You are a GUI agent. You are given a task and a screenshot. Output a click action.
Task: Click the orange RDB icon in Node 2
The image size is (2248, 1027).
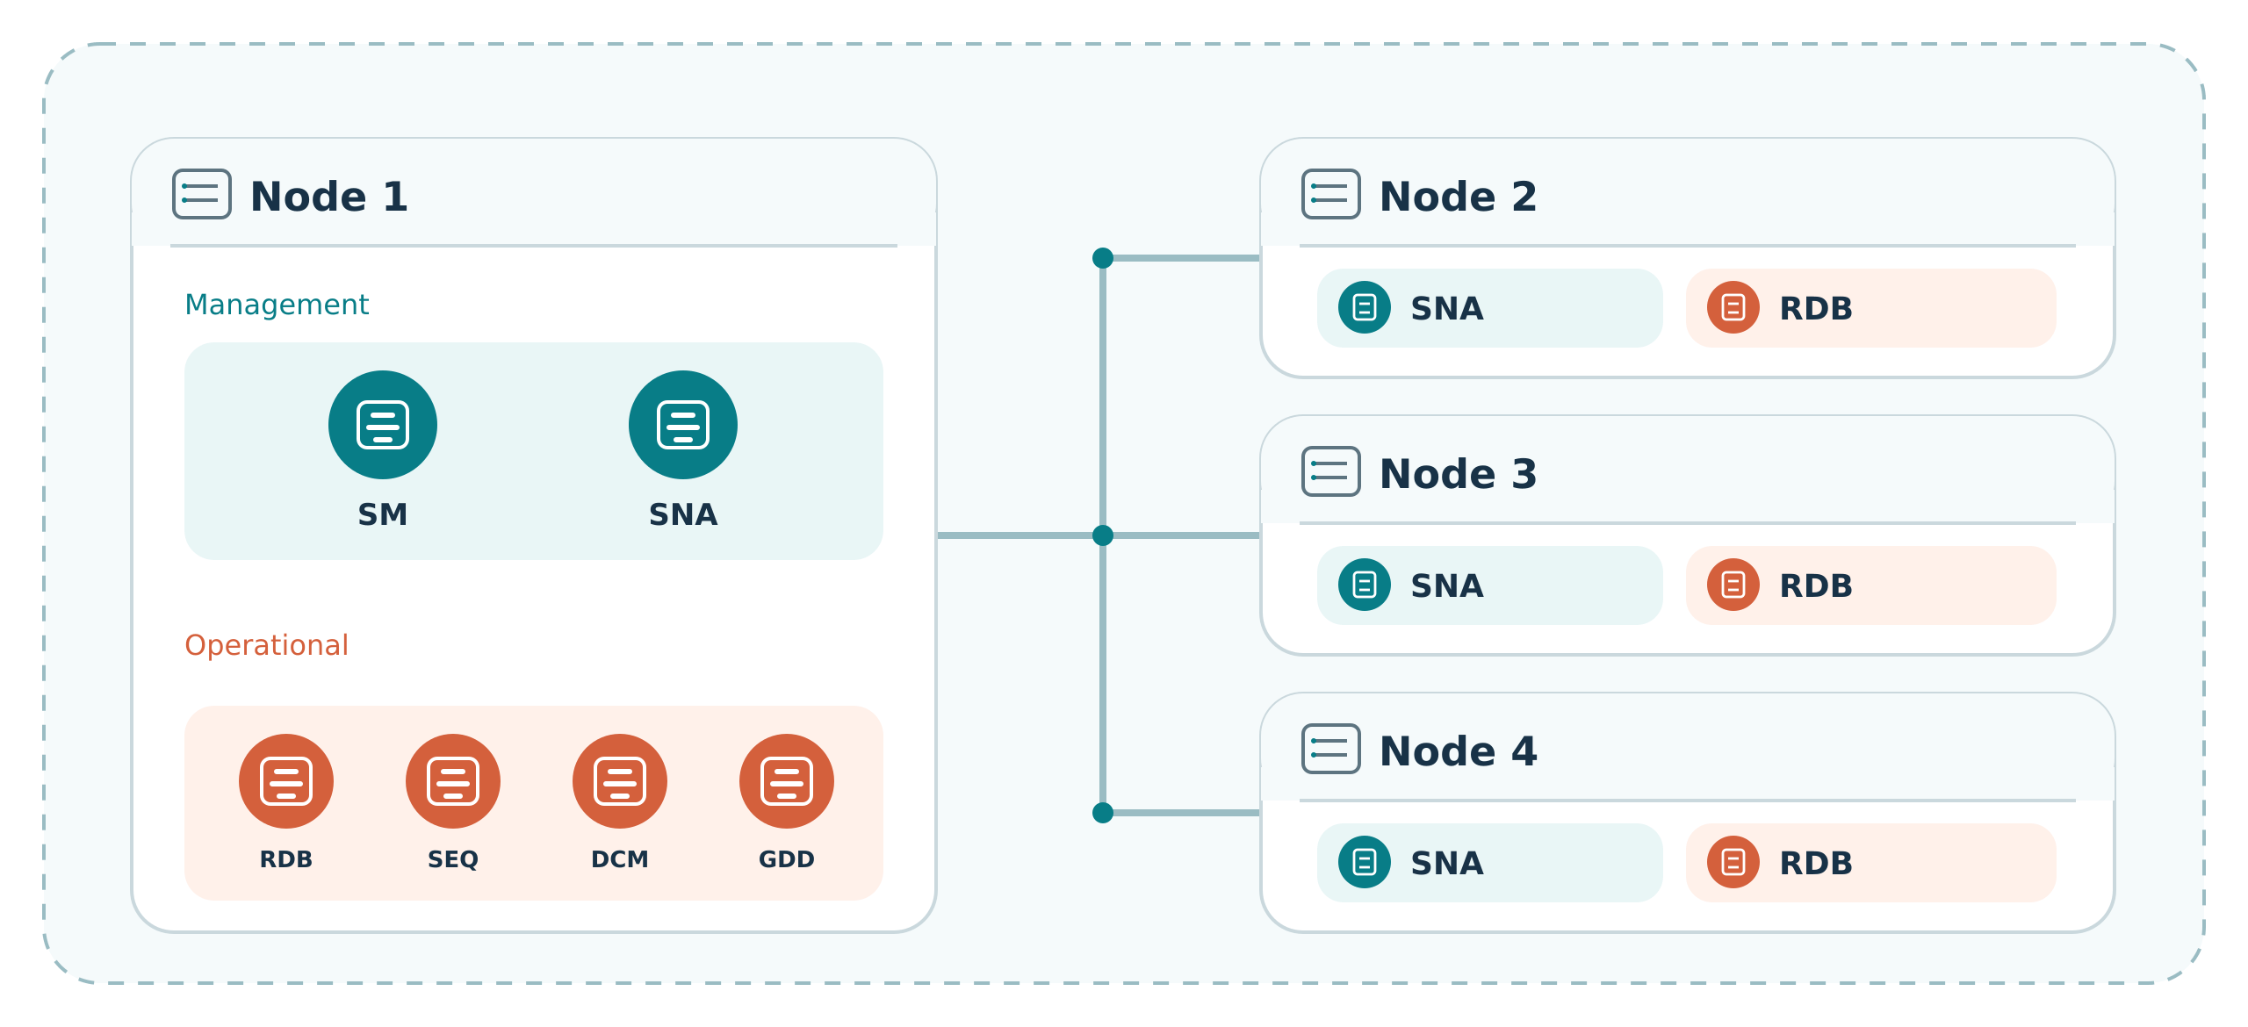(x=1733, y=307)
